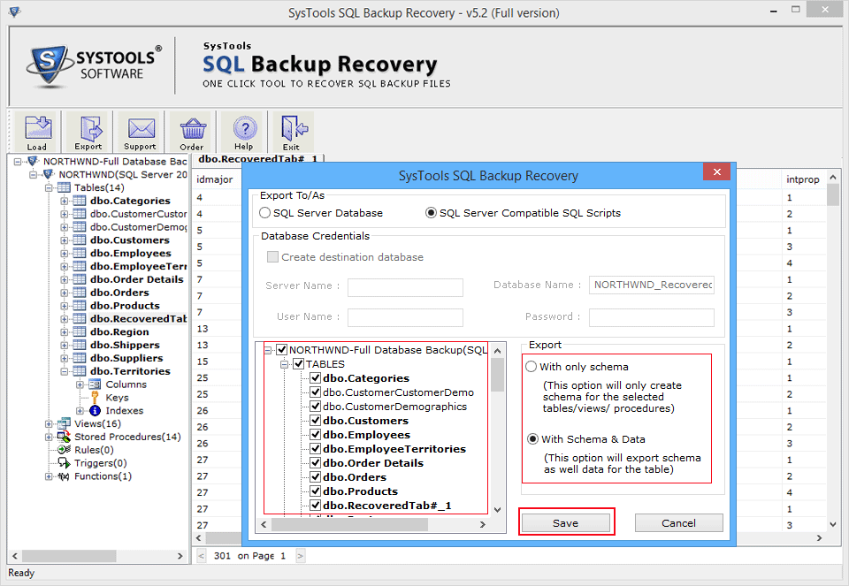Collapse the dbo.Territories node
This screenshot has height=586, width=849.
click(x=65, y=371)
